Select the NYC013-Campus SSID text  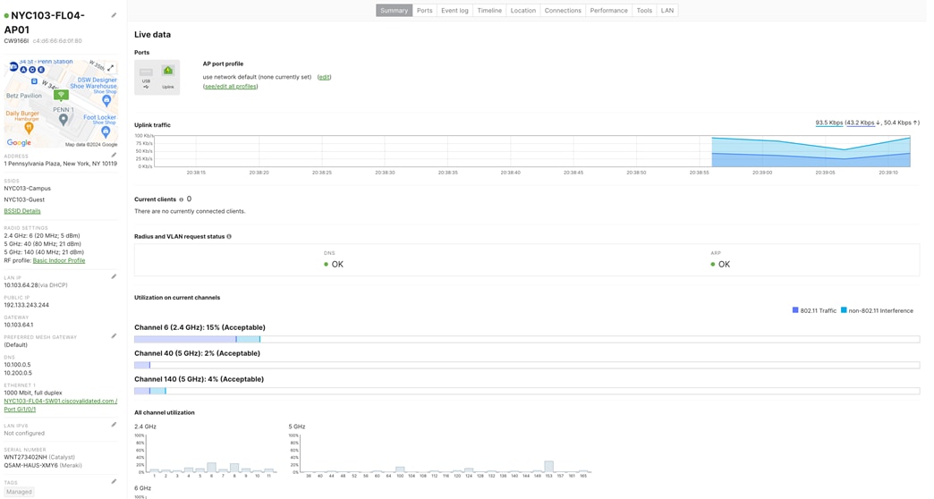coord(28,188)
